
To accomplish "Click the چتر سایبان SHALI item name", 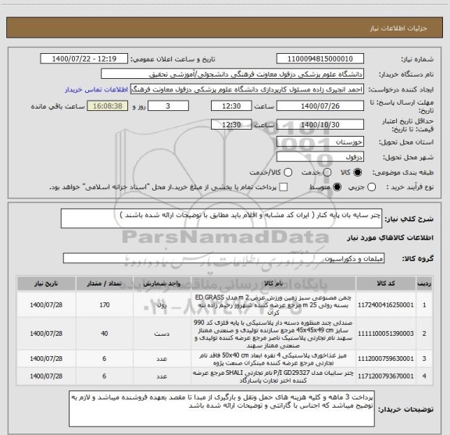I will coord(273,376).
